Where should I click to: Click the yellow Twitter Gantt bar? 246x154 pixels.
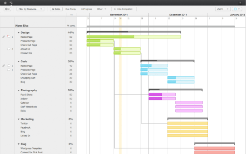(188, 123)
